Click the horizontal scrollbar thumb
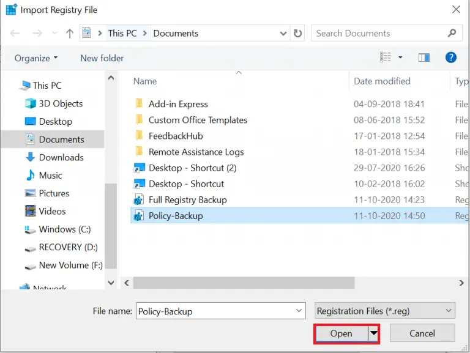The height and width of the screenshot is (353, 470). click(x=244, y=283)
